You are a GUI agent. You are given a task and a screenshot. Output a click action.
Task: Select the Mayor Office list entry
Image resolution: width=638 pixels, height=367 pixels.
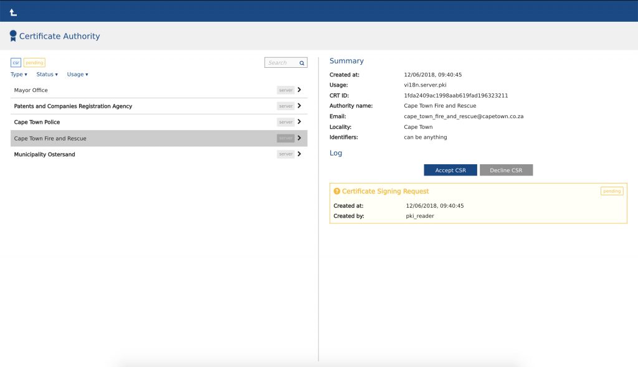[x=159, y=90]
